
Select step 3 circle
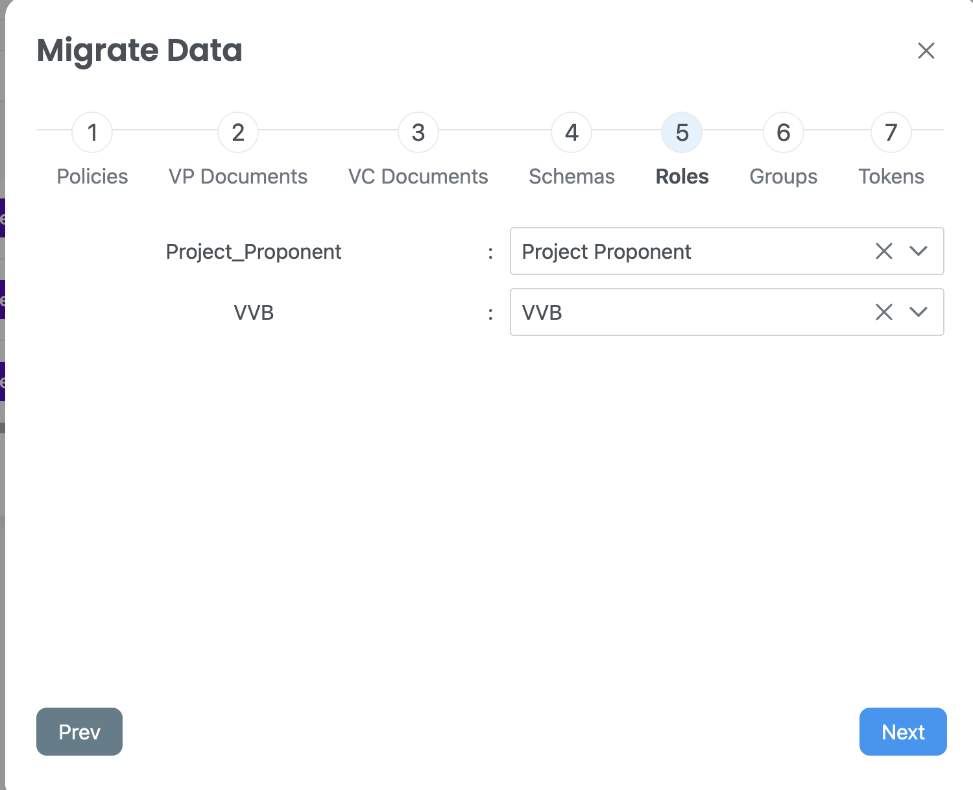pyautogui.click(x=418, y=132)
